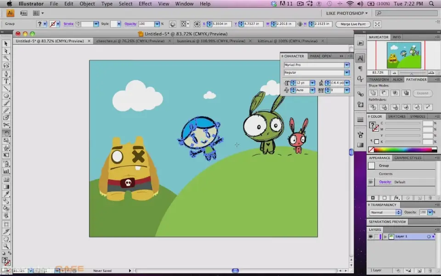Open the Window menu
Screen dimensions: 441x276
184,4
